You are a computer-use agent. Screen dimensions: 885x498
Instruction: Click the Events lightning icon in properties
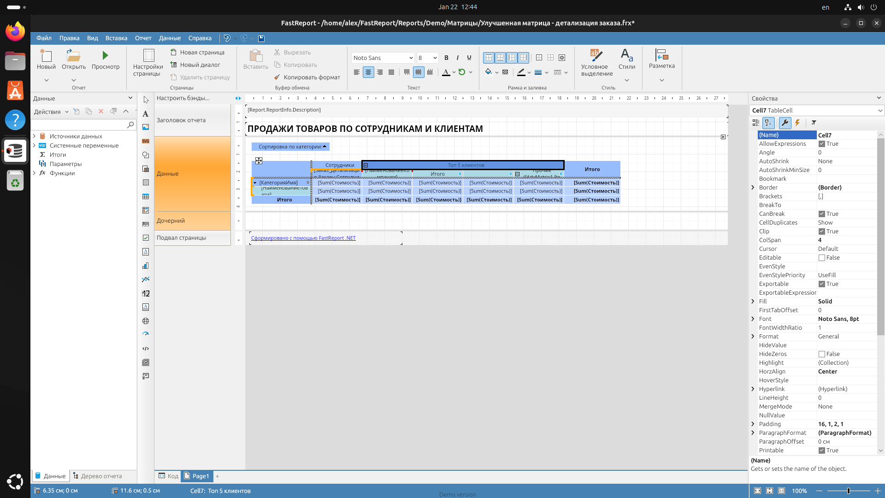point(797,123)
